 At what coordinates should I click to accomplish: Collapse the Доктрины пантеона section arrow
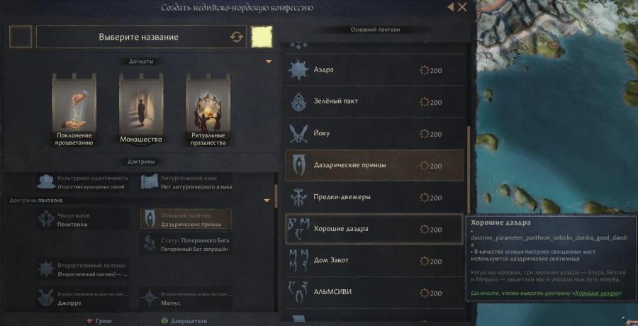pos(267,201)
